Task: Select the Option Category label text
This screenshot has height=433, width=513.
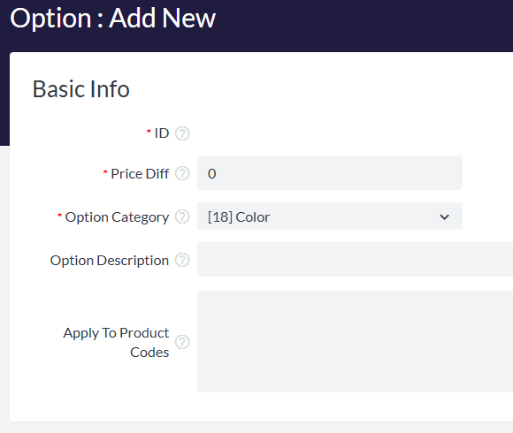Action: (117, 217)
